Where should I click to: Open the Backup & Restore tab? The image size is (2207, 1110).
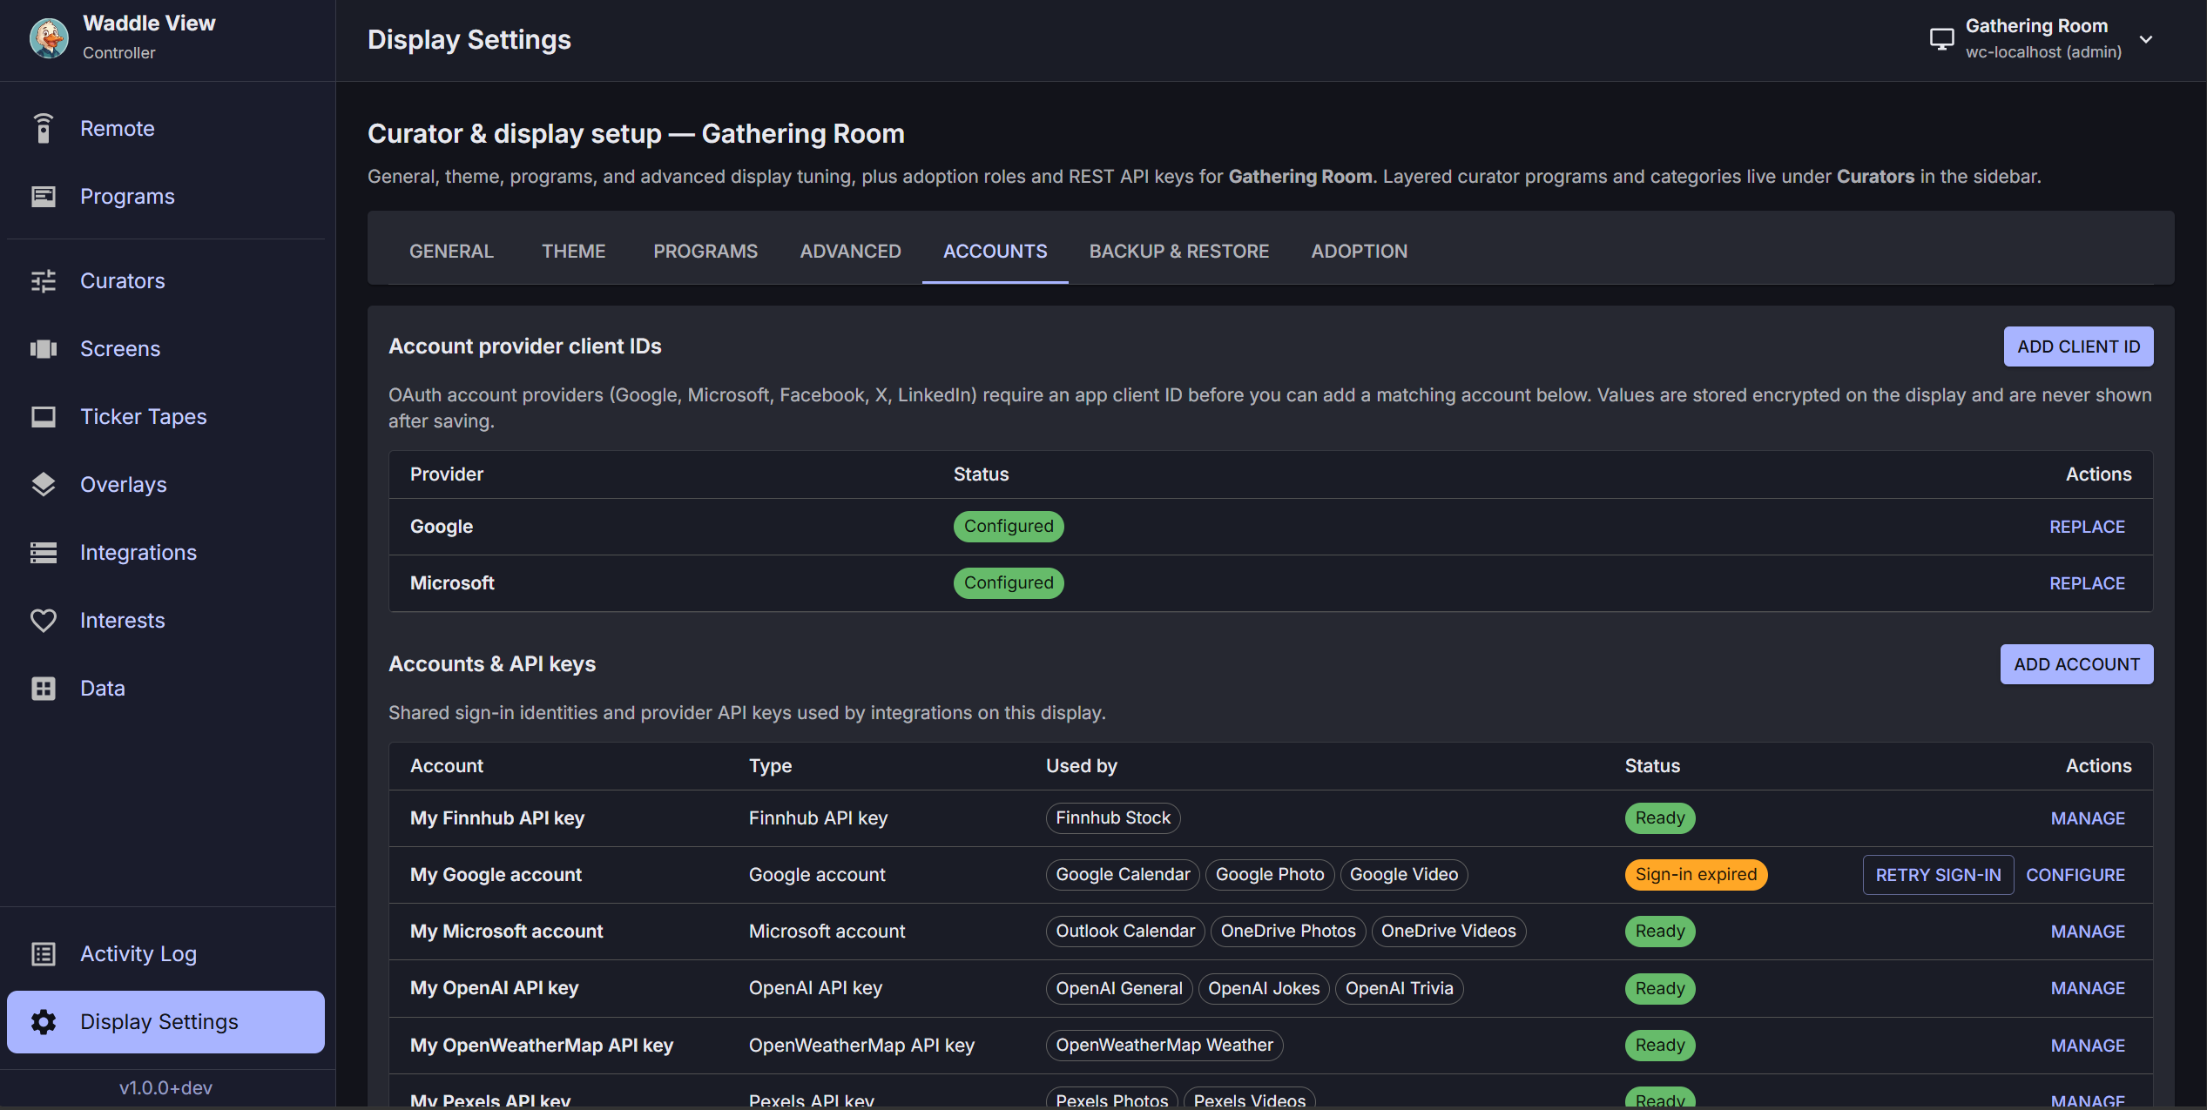1178,251
